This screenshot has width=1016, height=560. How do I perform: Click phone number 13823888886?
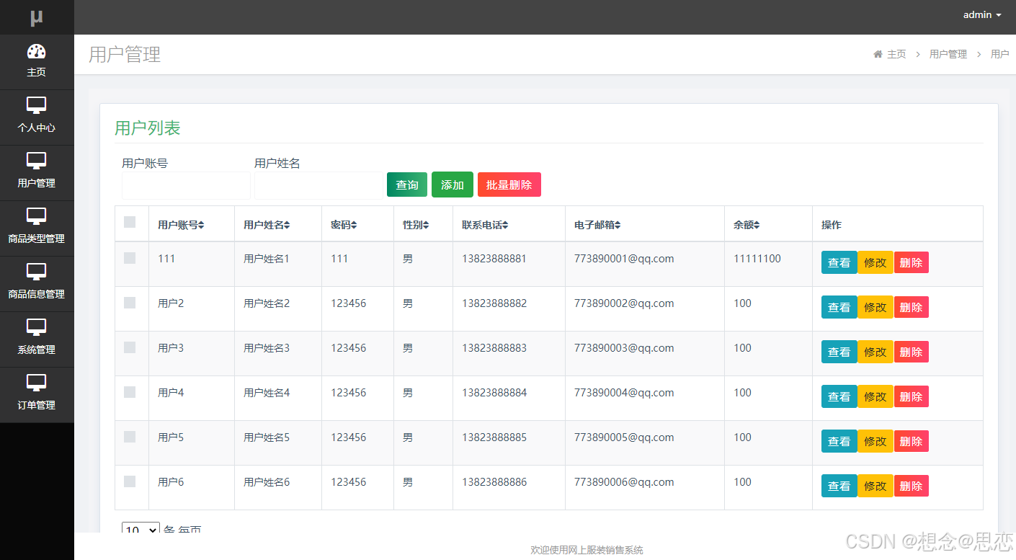[494, 482]
